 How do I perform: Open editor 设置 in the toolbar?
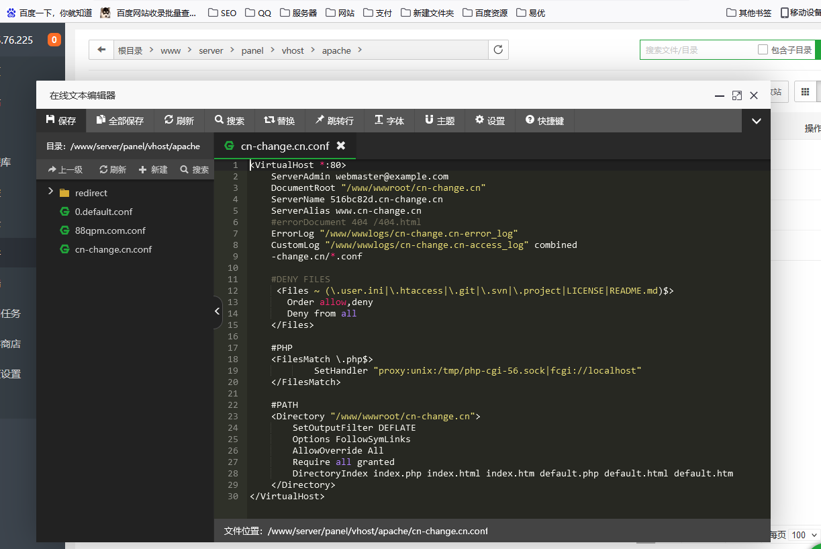click(490, 121)
